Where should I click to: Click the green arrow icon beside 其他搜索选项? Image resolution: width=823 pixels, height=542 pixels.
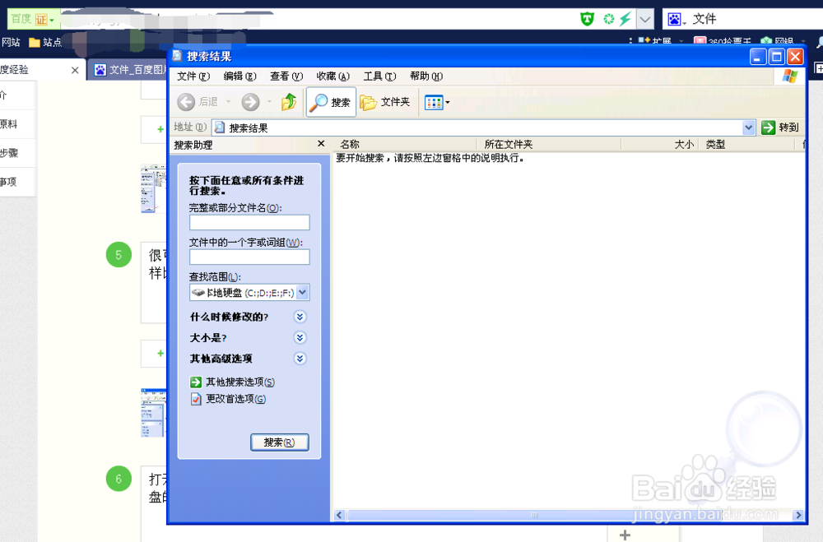(196, 382)
